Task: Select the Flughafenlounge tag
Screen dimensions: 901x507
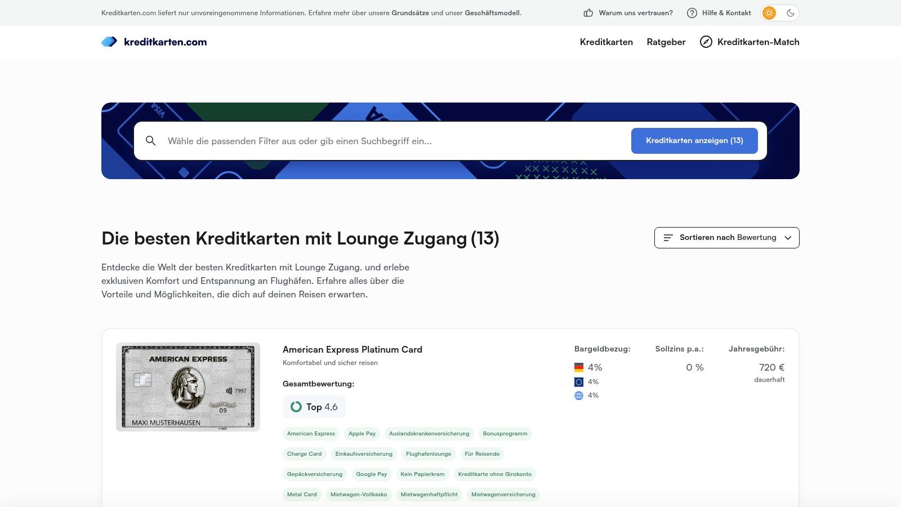Action: (x=429, y=454)
